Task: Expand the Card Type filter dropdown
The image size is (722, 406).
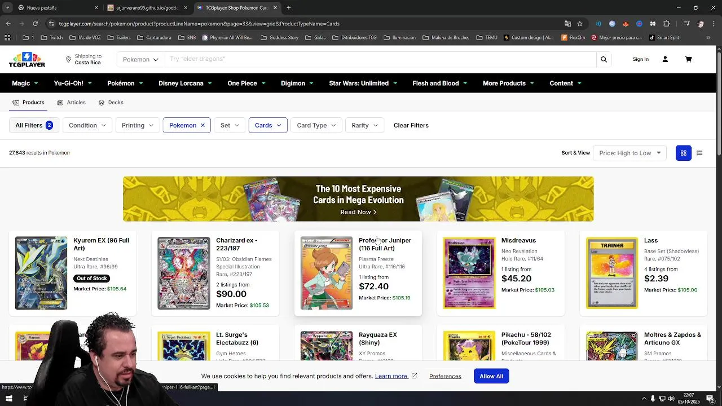Action: [x=316, y=125]
